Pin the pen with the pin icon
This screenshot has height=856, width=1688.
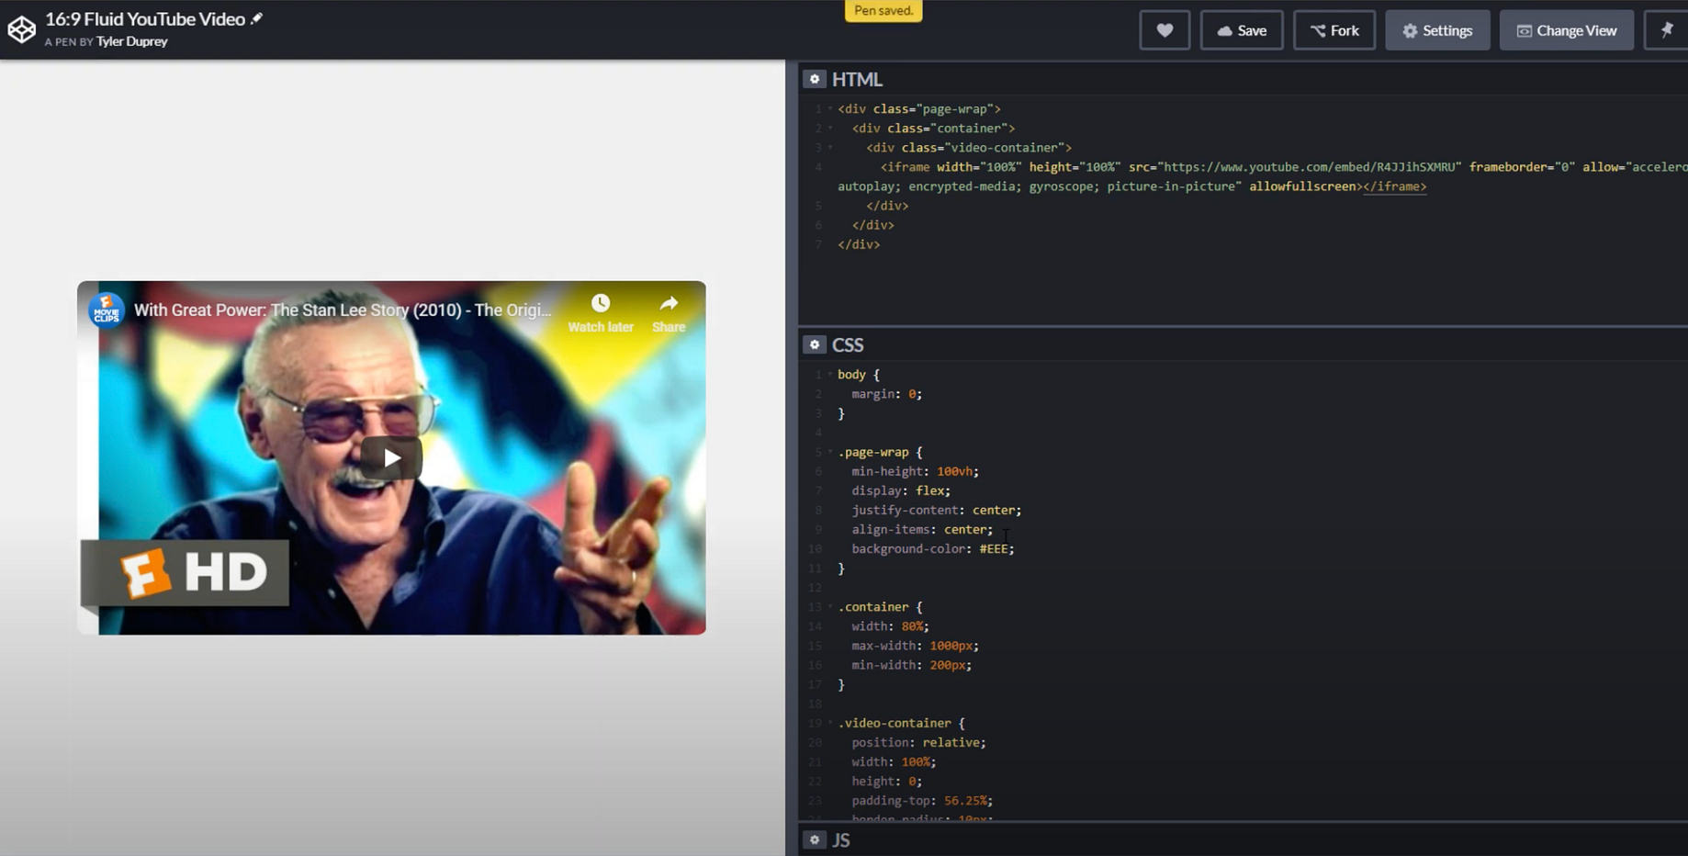pyautogui.click(x=1667, y=30)
